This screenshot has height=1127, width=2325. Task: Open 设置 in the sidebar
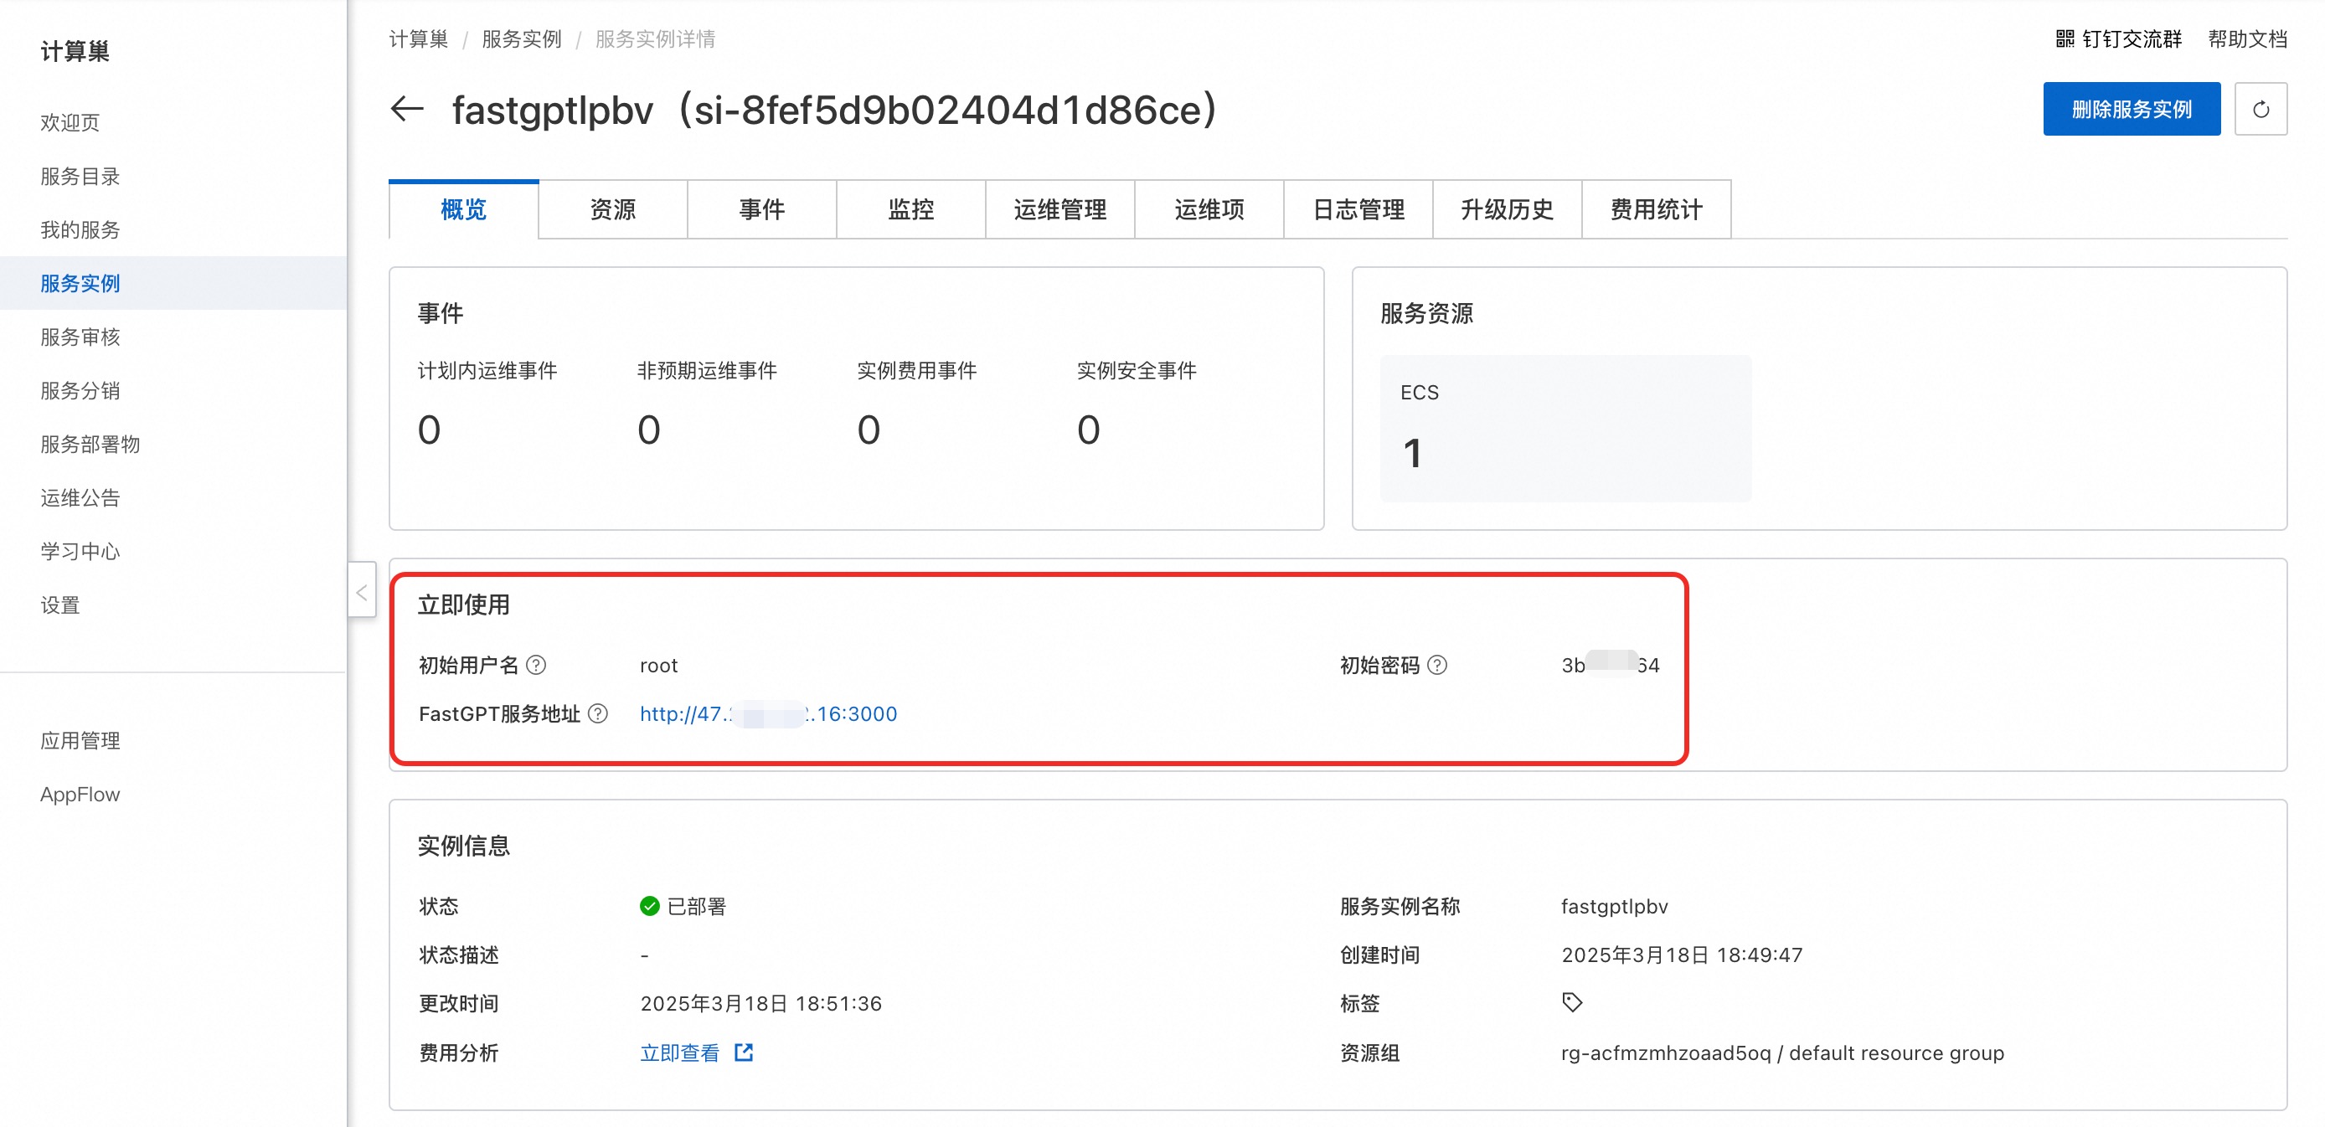60,605
